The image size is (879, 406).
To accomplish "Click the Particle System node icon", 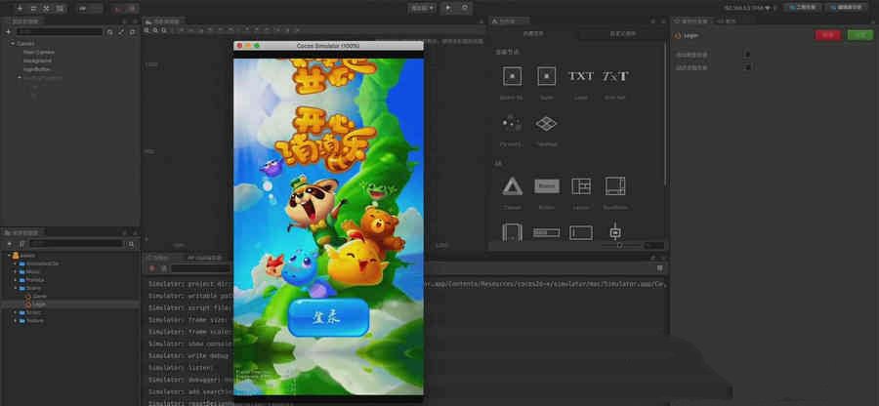I will point(512,124).
